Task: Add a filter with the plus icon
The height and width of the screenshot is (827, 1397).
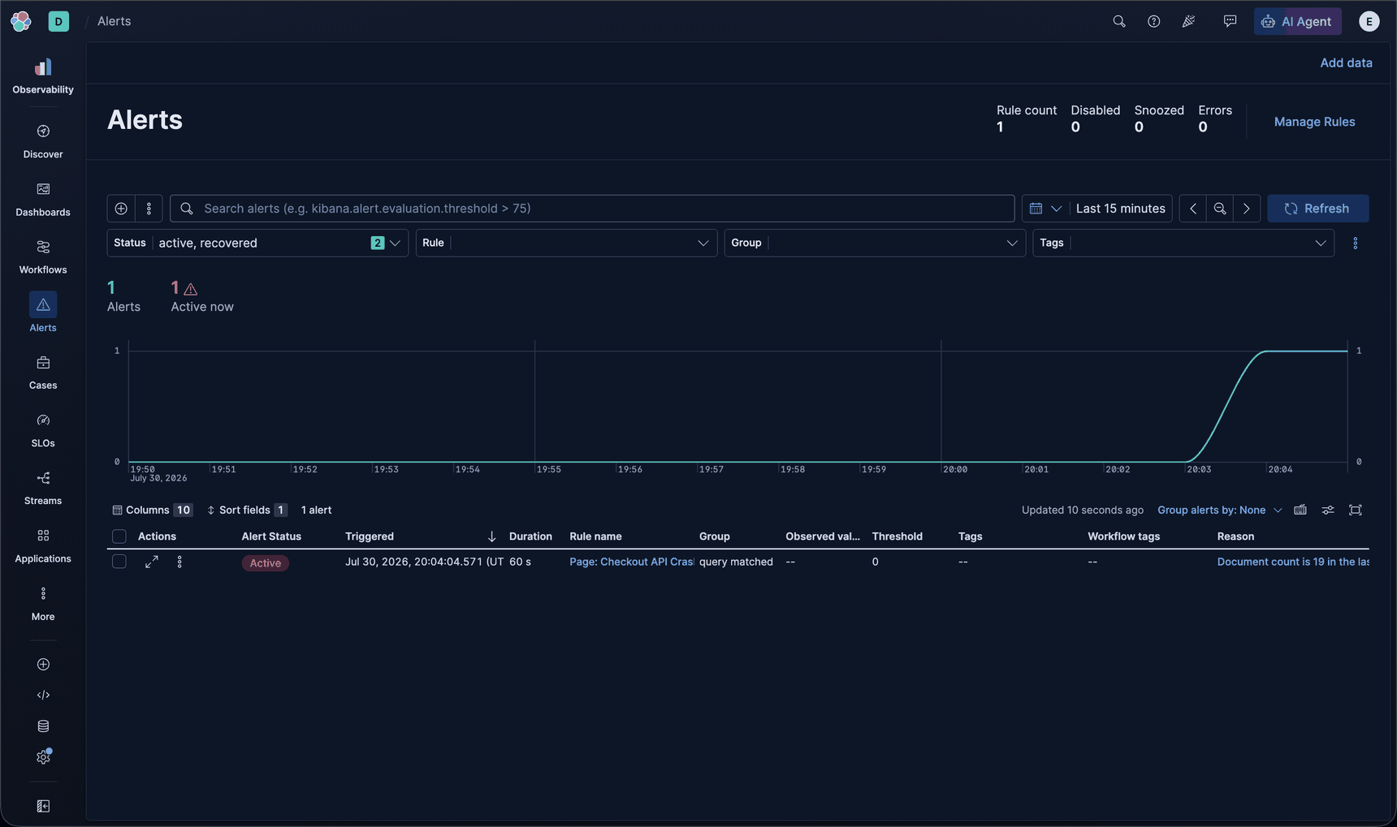Action: coord(121,209)
